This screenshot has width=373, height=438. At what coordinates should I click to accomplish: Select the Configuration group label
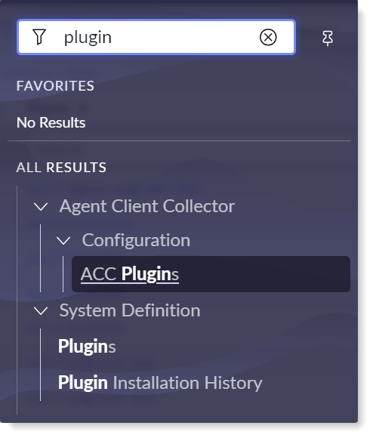click(x=136, y=240)
